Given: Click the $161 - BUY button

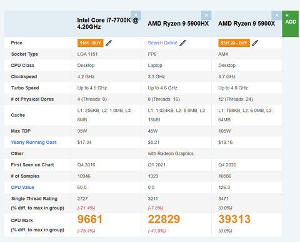Looking at the screenshot, I should (x=91, y=43).
